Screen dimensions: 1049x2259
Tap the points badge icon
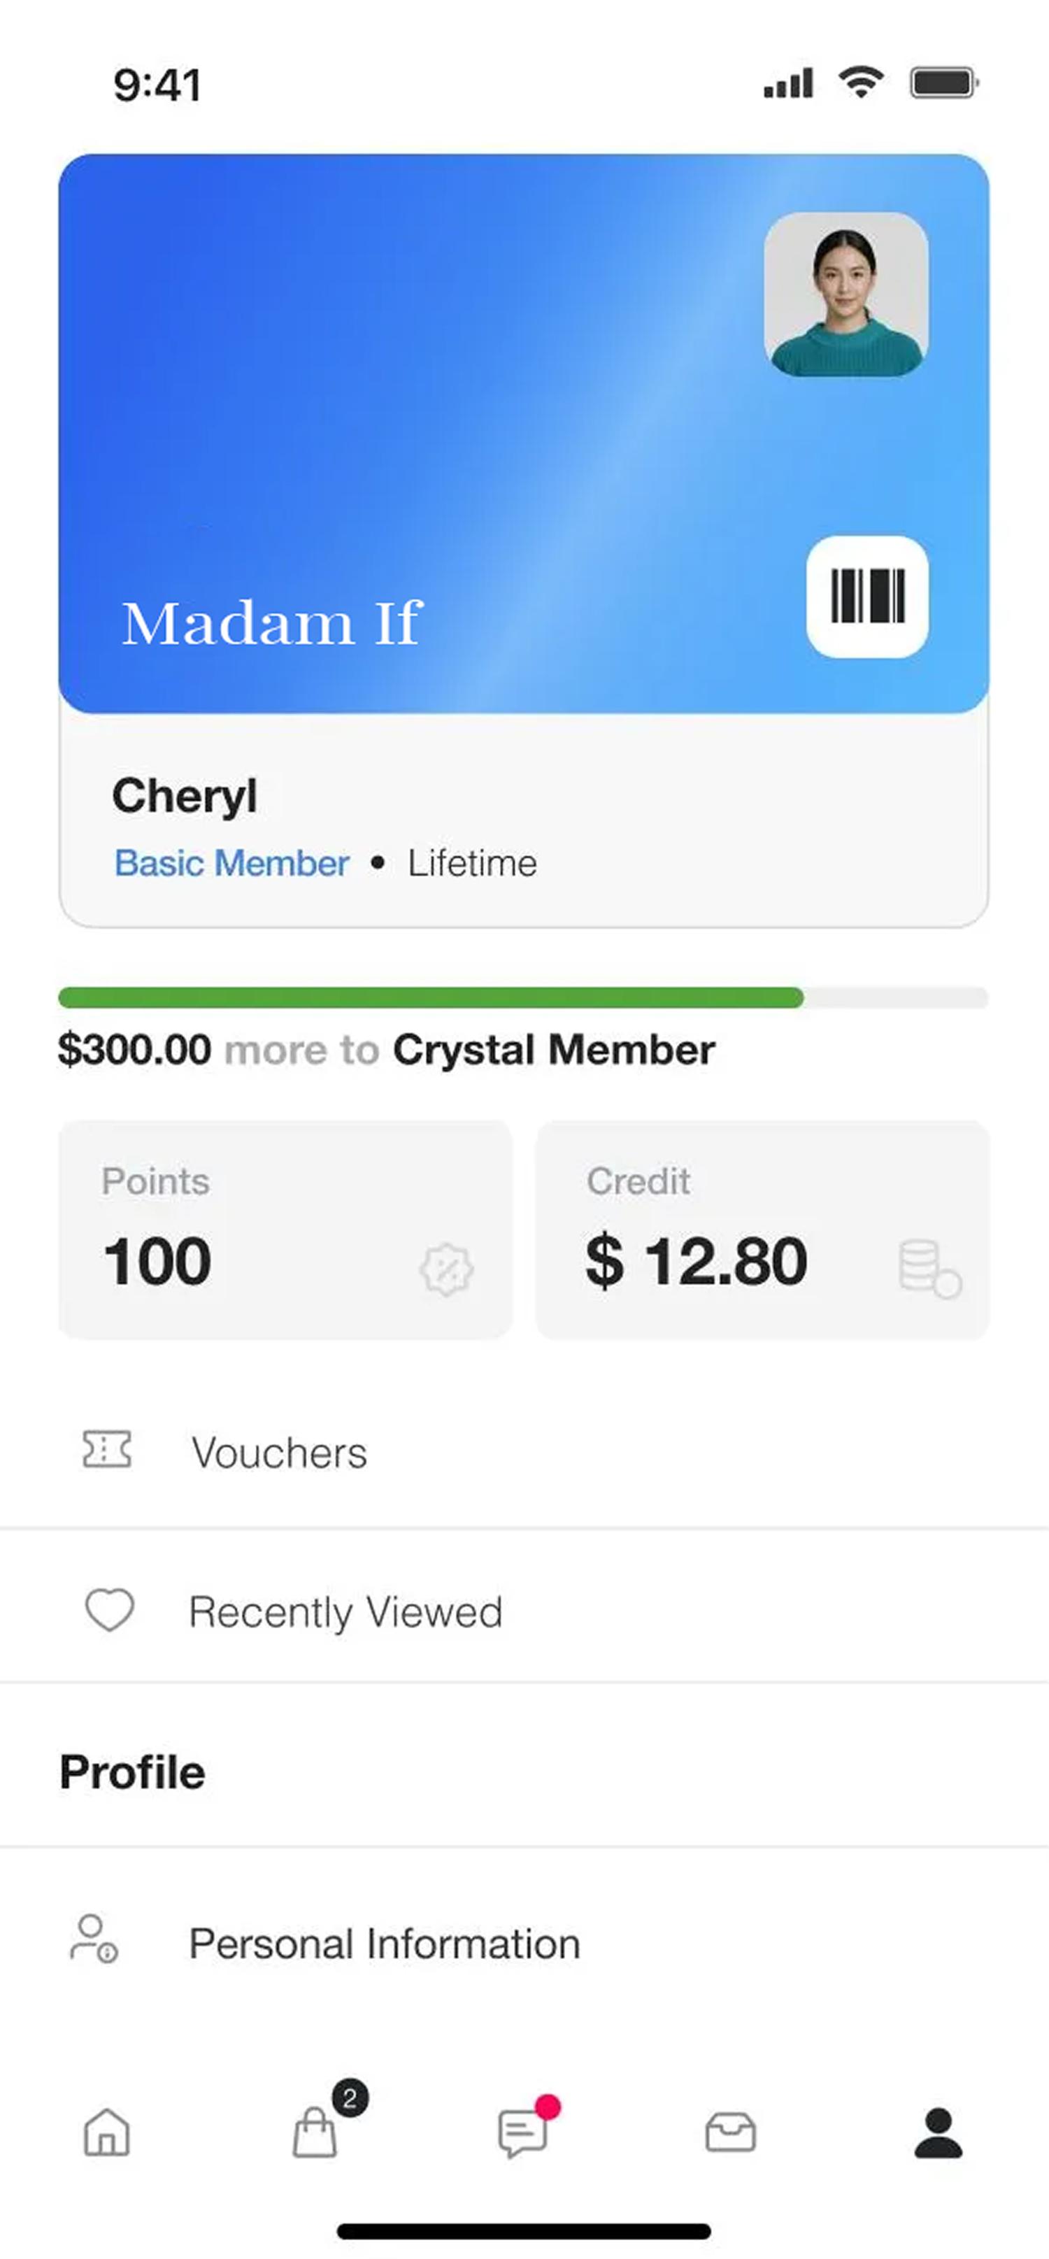click(x=446, y=1269)
